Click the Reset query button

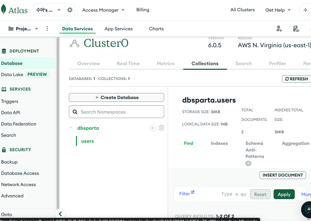(260, 194)
